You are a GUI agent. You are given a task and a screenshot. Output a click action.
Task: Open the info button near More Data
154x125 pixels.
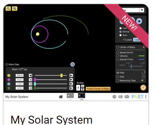(x=73, y=64)
